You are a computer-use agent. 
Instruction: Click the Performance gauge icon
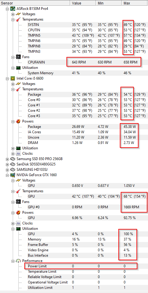[19, 261]
